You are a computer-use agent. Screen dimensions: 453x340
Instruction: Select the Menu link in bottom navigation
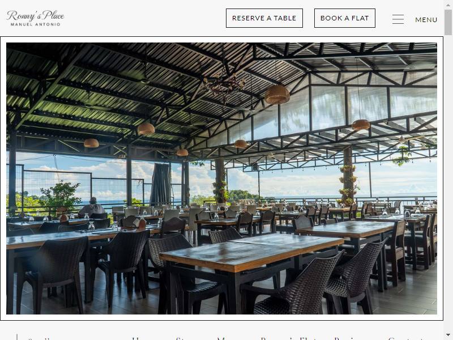tap(226, 339)
